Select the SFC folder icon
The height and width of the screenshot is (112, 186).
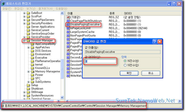[x=32, y=78]
